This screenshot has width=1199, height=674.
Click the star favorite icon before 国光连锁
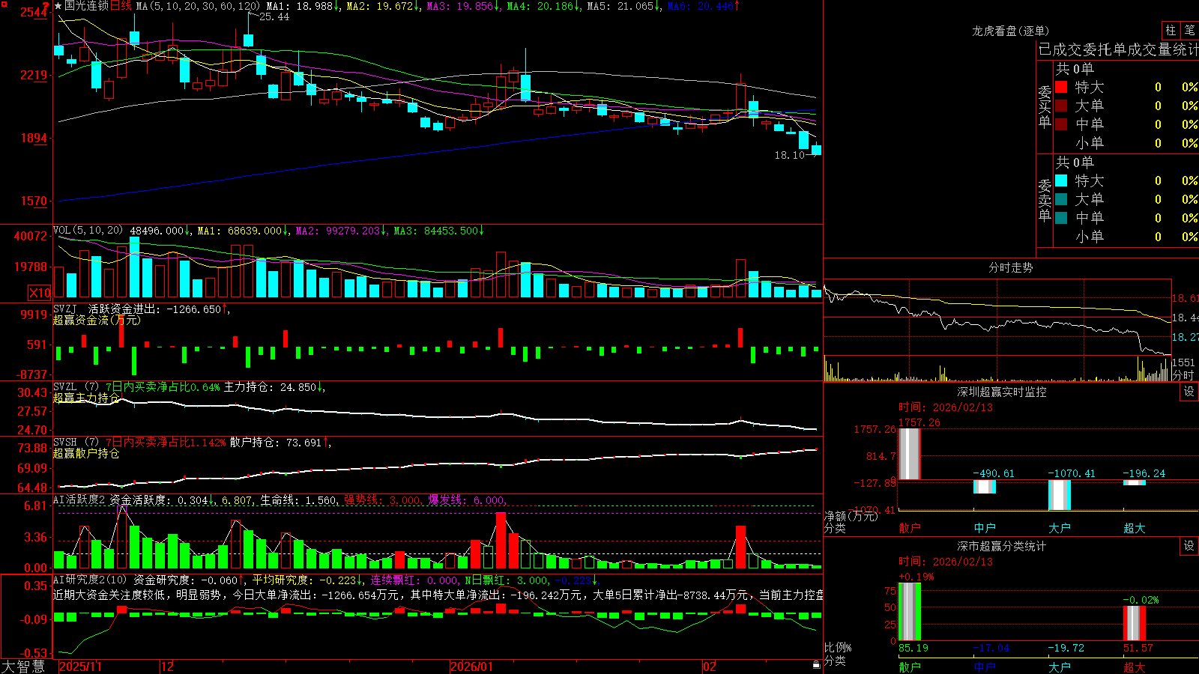tap(58, 6)
